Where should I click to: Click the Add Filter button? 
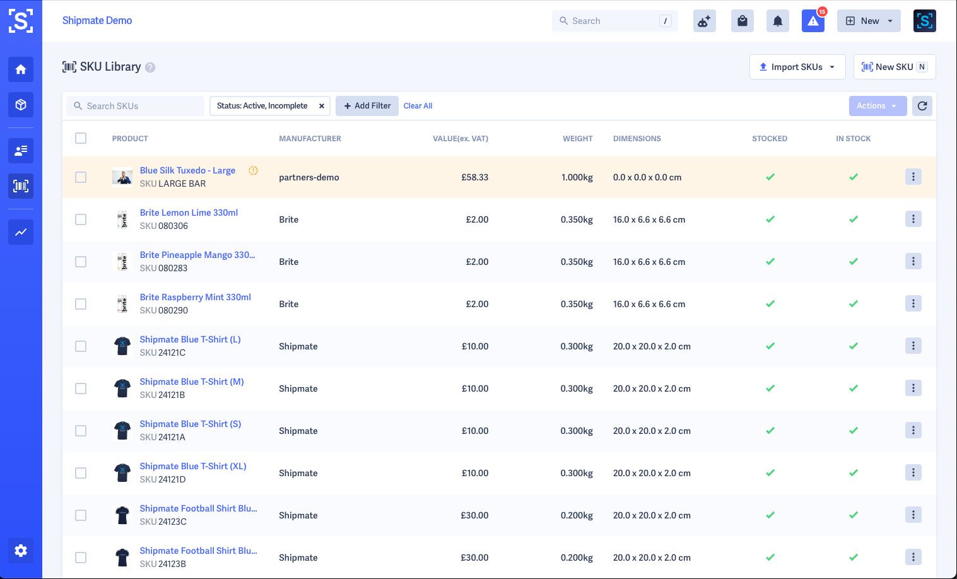(x=367, y=106)
